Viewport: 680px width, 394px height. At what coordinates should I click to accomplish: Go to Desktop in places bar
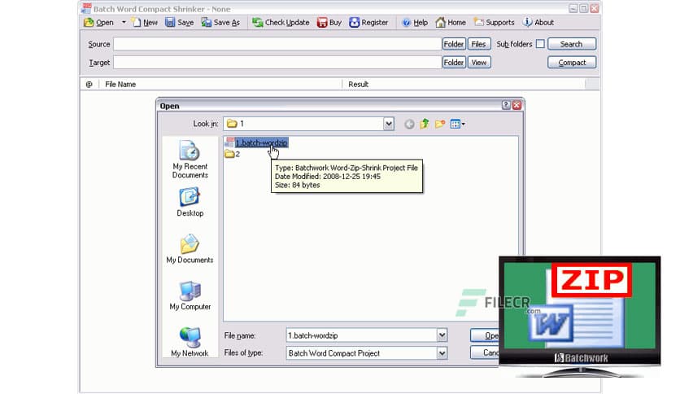pos(190,202)
